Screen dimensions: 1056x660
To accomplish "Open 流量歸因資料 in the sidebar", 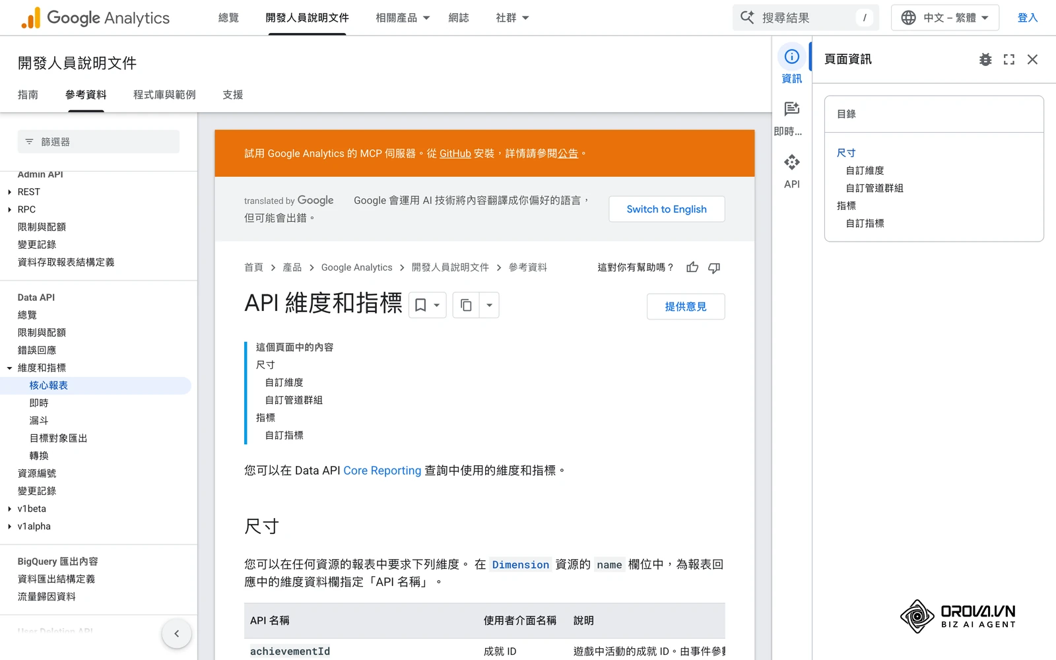I will point(47,597).
